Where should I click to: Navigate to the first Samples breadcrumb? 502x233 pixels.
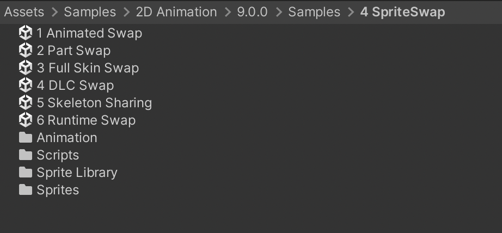(x=90, y=12)
